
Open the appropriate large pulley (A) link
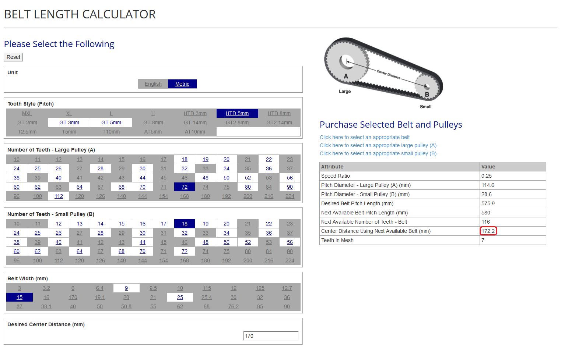(378, 145)
